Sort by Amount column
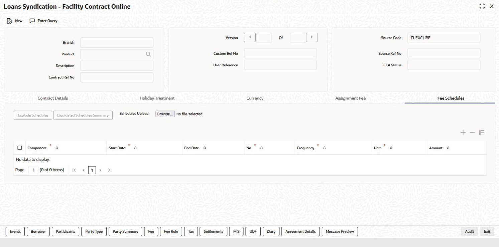The width and height of the screenshot is (499, 247). click(x=448, y=148)
